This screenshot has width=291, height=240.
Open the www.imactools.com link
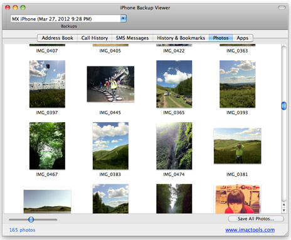click(250, 230)
